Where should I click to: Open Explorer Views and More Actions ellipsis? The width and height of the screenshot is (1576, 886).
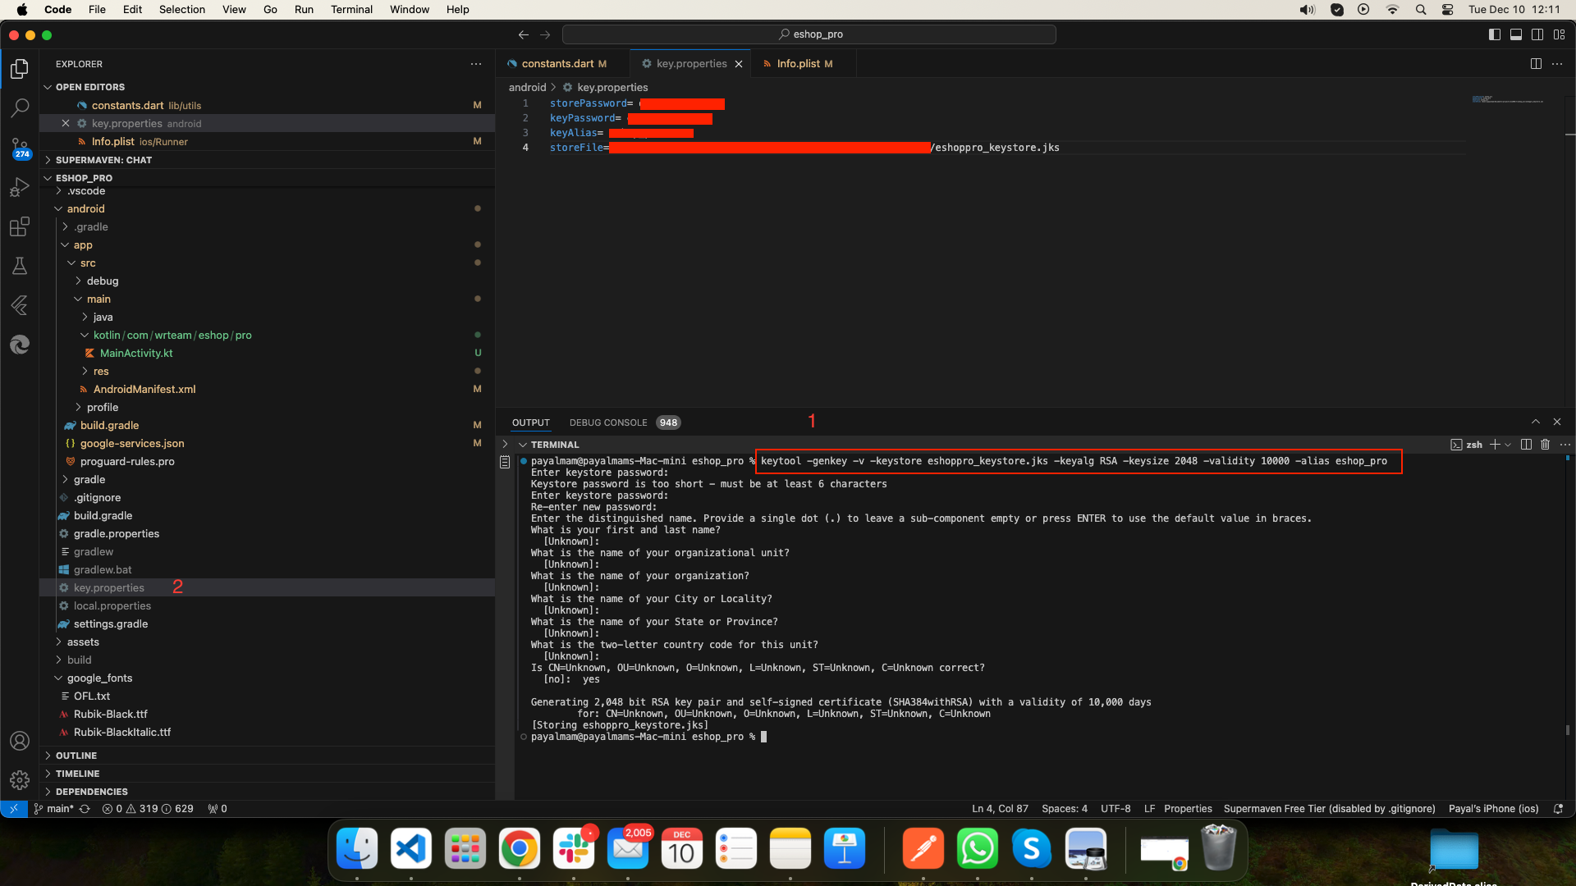point(476,64)
